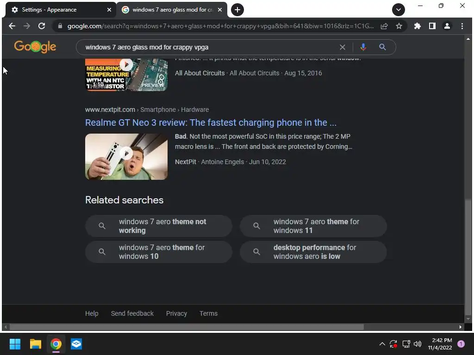Search 'windows 7 aero theme not working'

pos(159,226)
